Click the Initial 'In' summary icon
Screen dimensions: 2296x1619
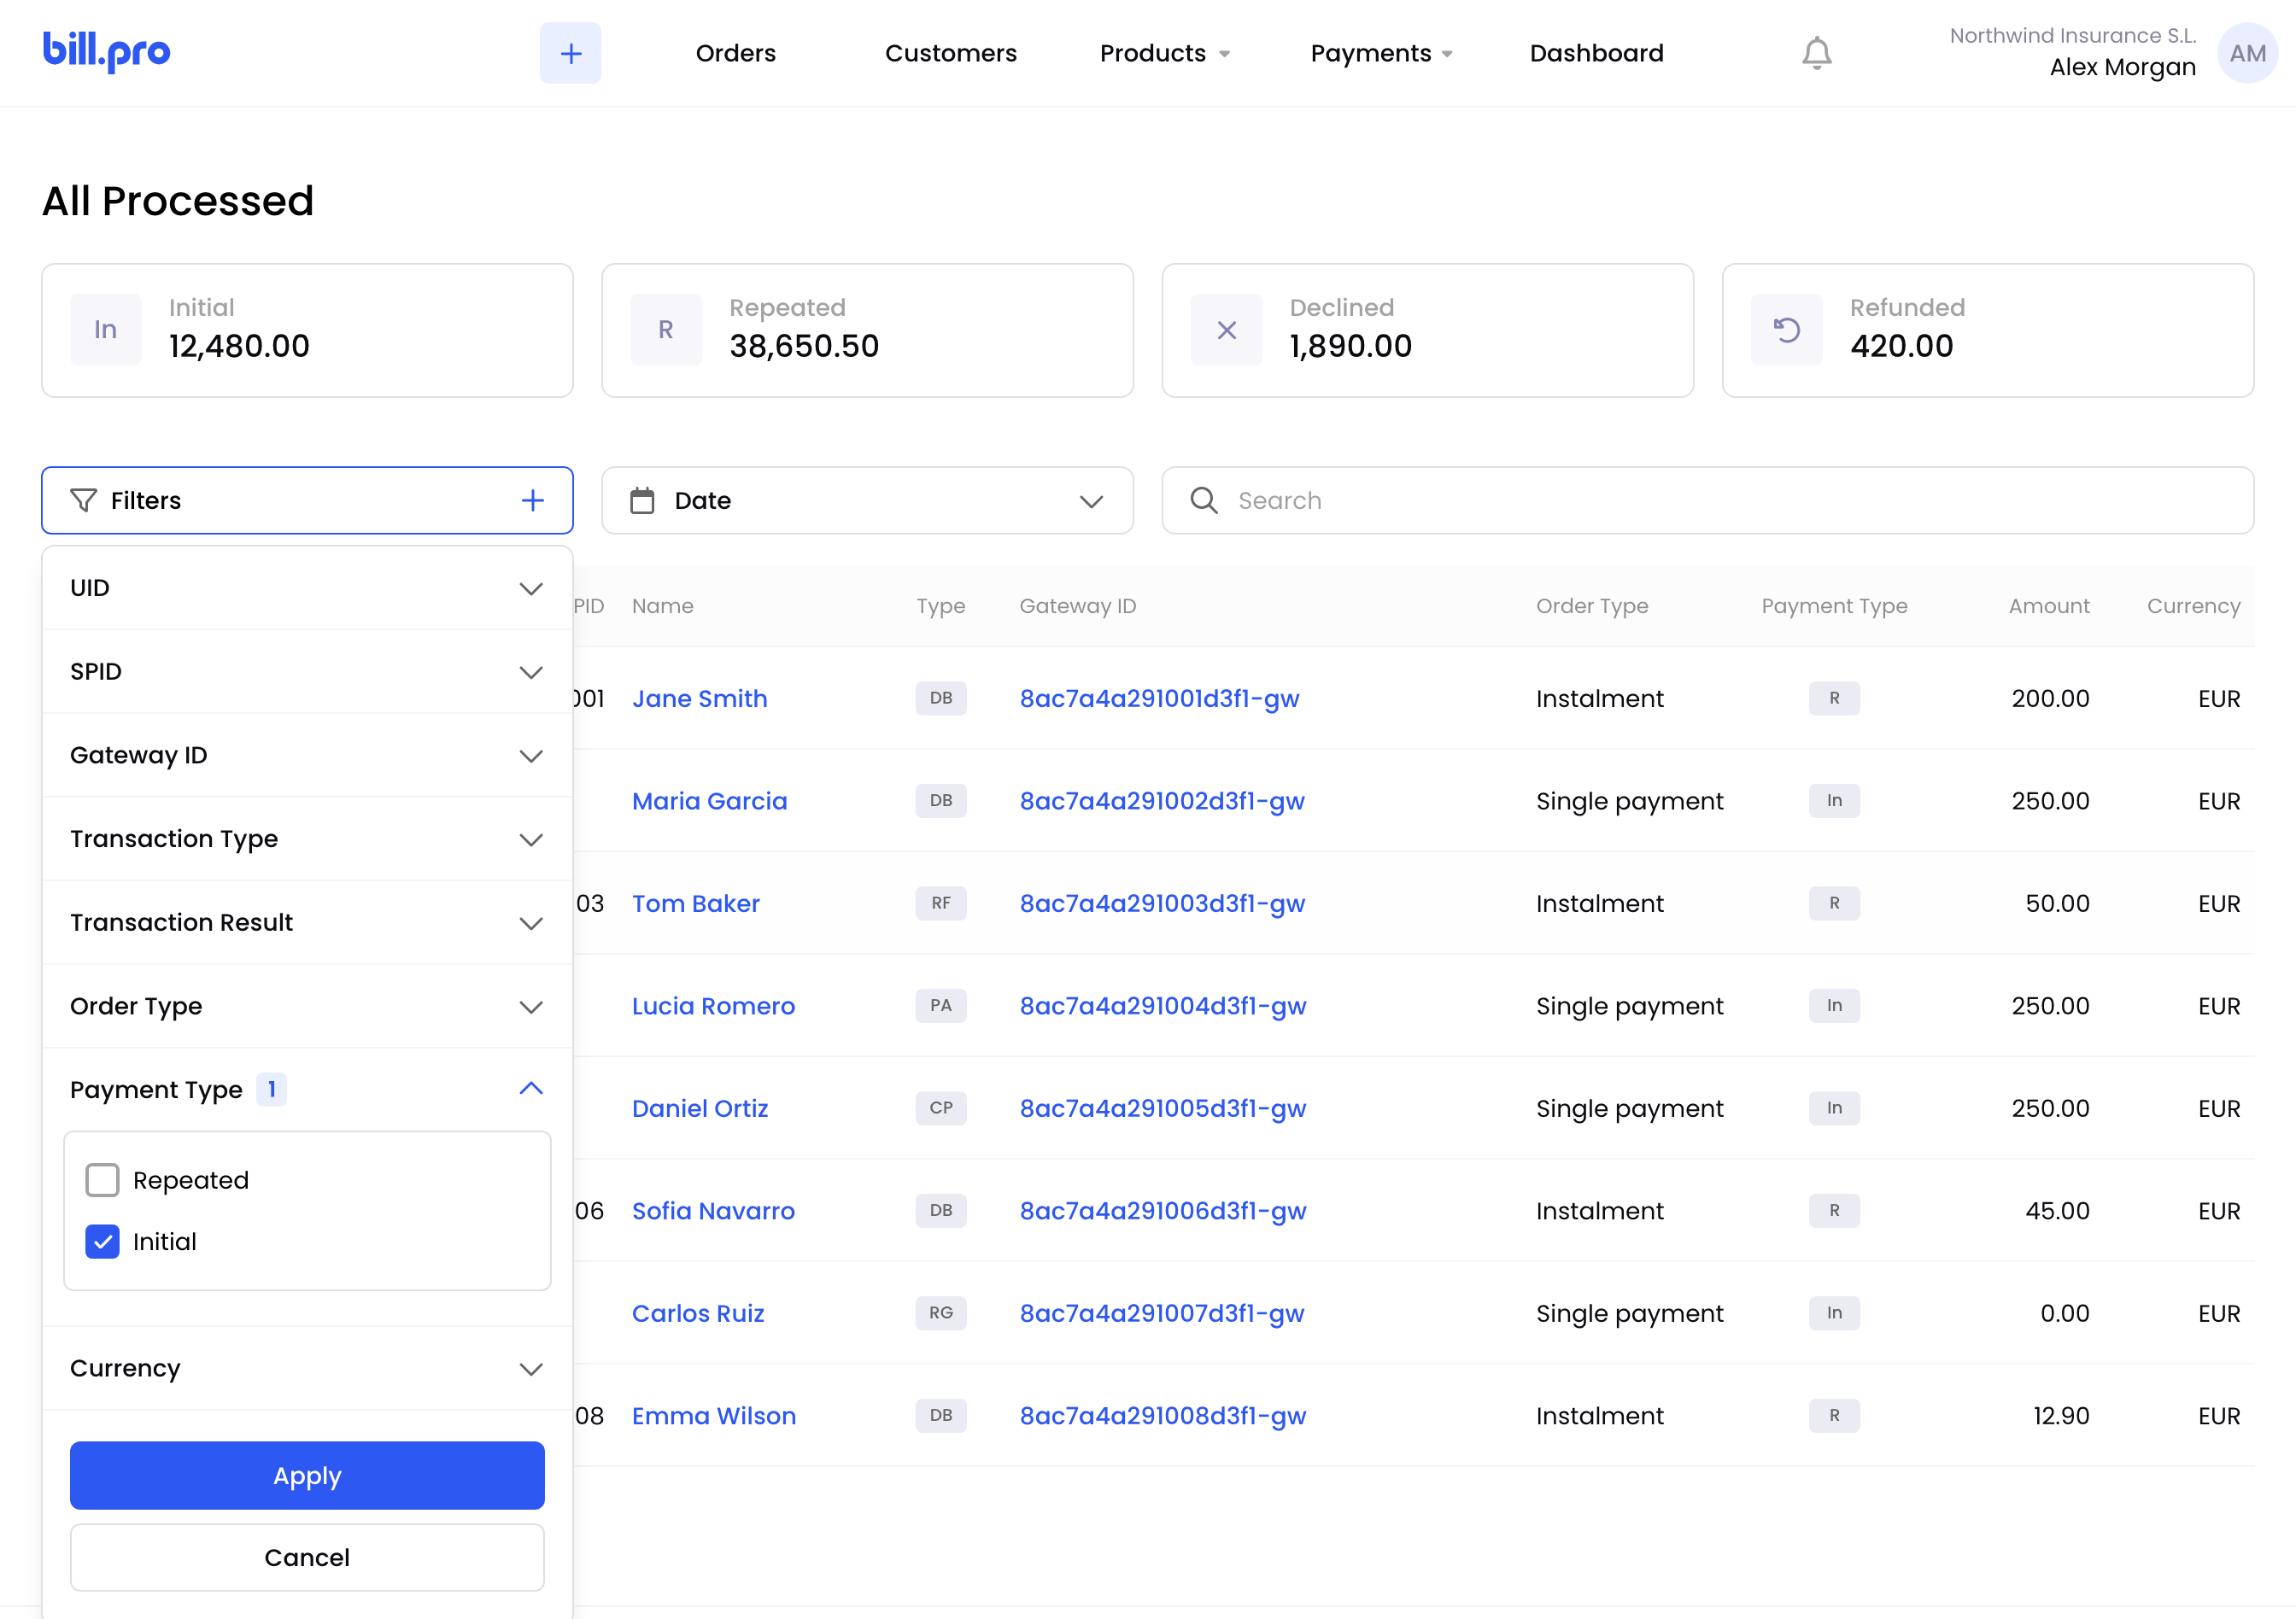(106, 330)
